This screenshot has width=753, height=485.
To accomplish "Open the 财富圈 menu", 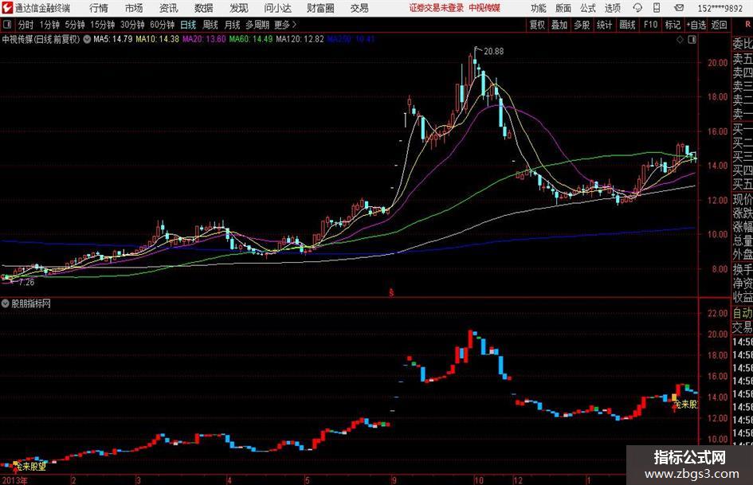I will [x=320, y=8].
